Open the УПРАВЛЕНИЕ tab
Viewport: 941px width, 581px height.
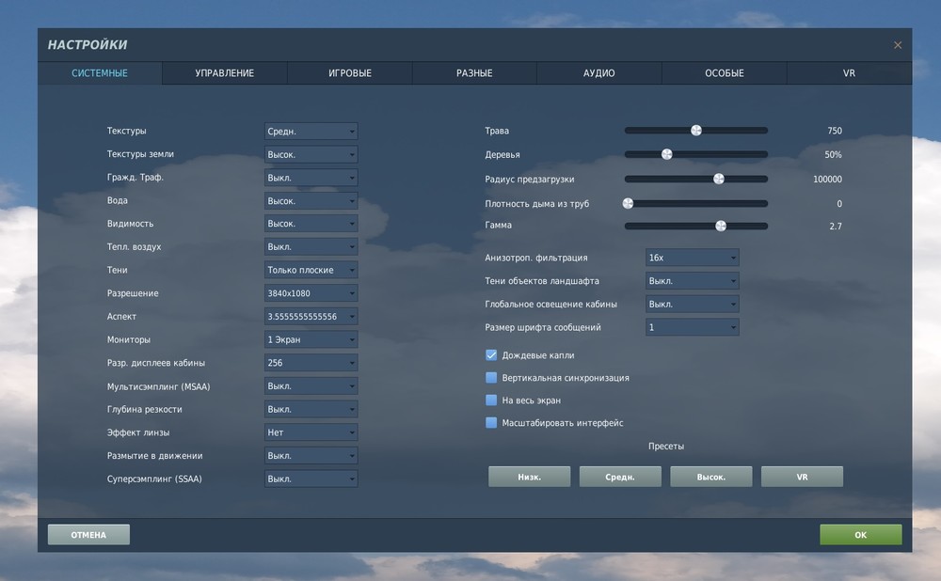[x=225, y=73]
